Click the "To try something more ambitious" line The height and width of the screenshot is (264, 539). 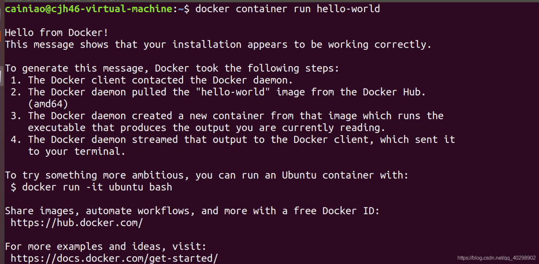click(x=206, y=175)
